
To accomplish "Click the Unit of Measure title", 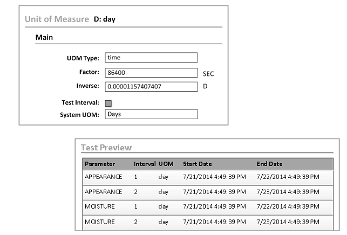I will pos(57,19).
